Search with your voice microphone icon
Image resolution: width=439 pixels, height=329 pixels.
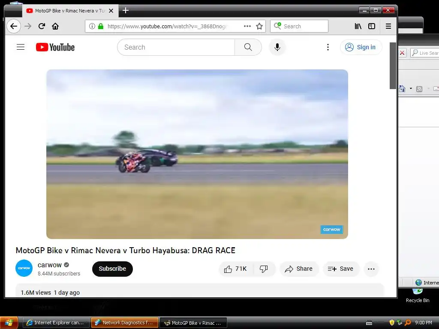[277, 47]
